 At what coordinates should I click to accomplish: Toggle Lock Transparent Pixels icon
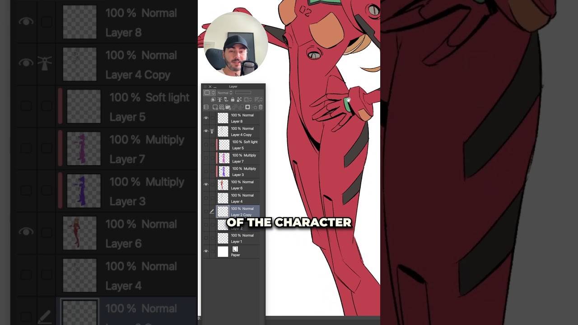pos(239,100)
